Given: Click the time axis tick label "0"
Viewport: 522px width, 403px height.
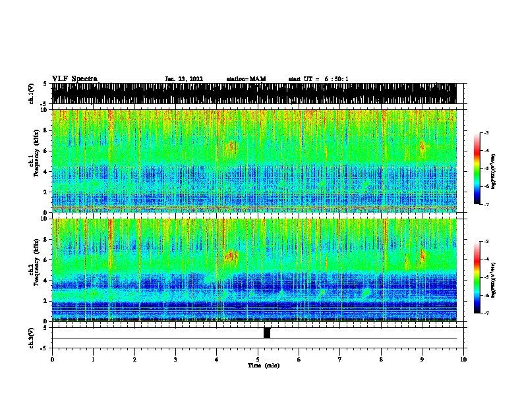Looking at the screenshot, I should 52,360.
